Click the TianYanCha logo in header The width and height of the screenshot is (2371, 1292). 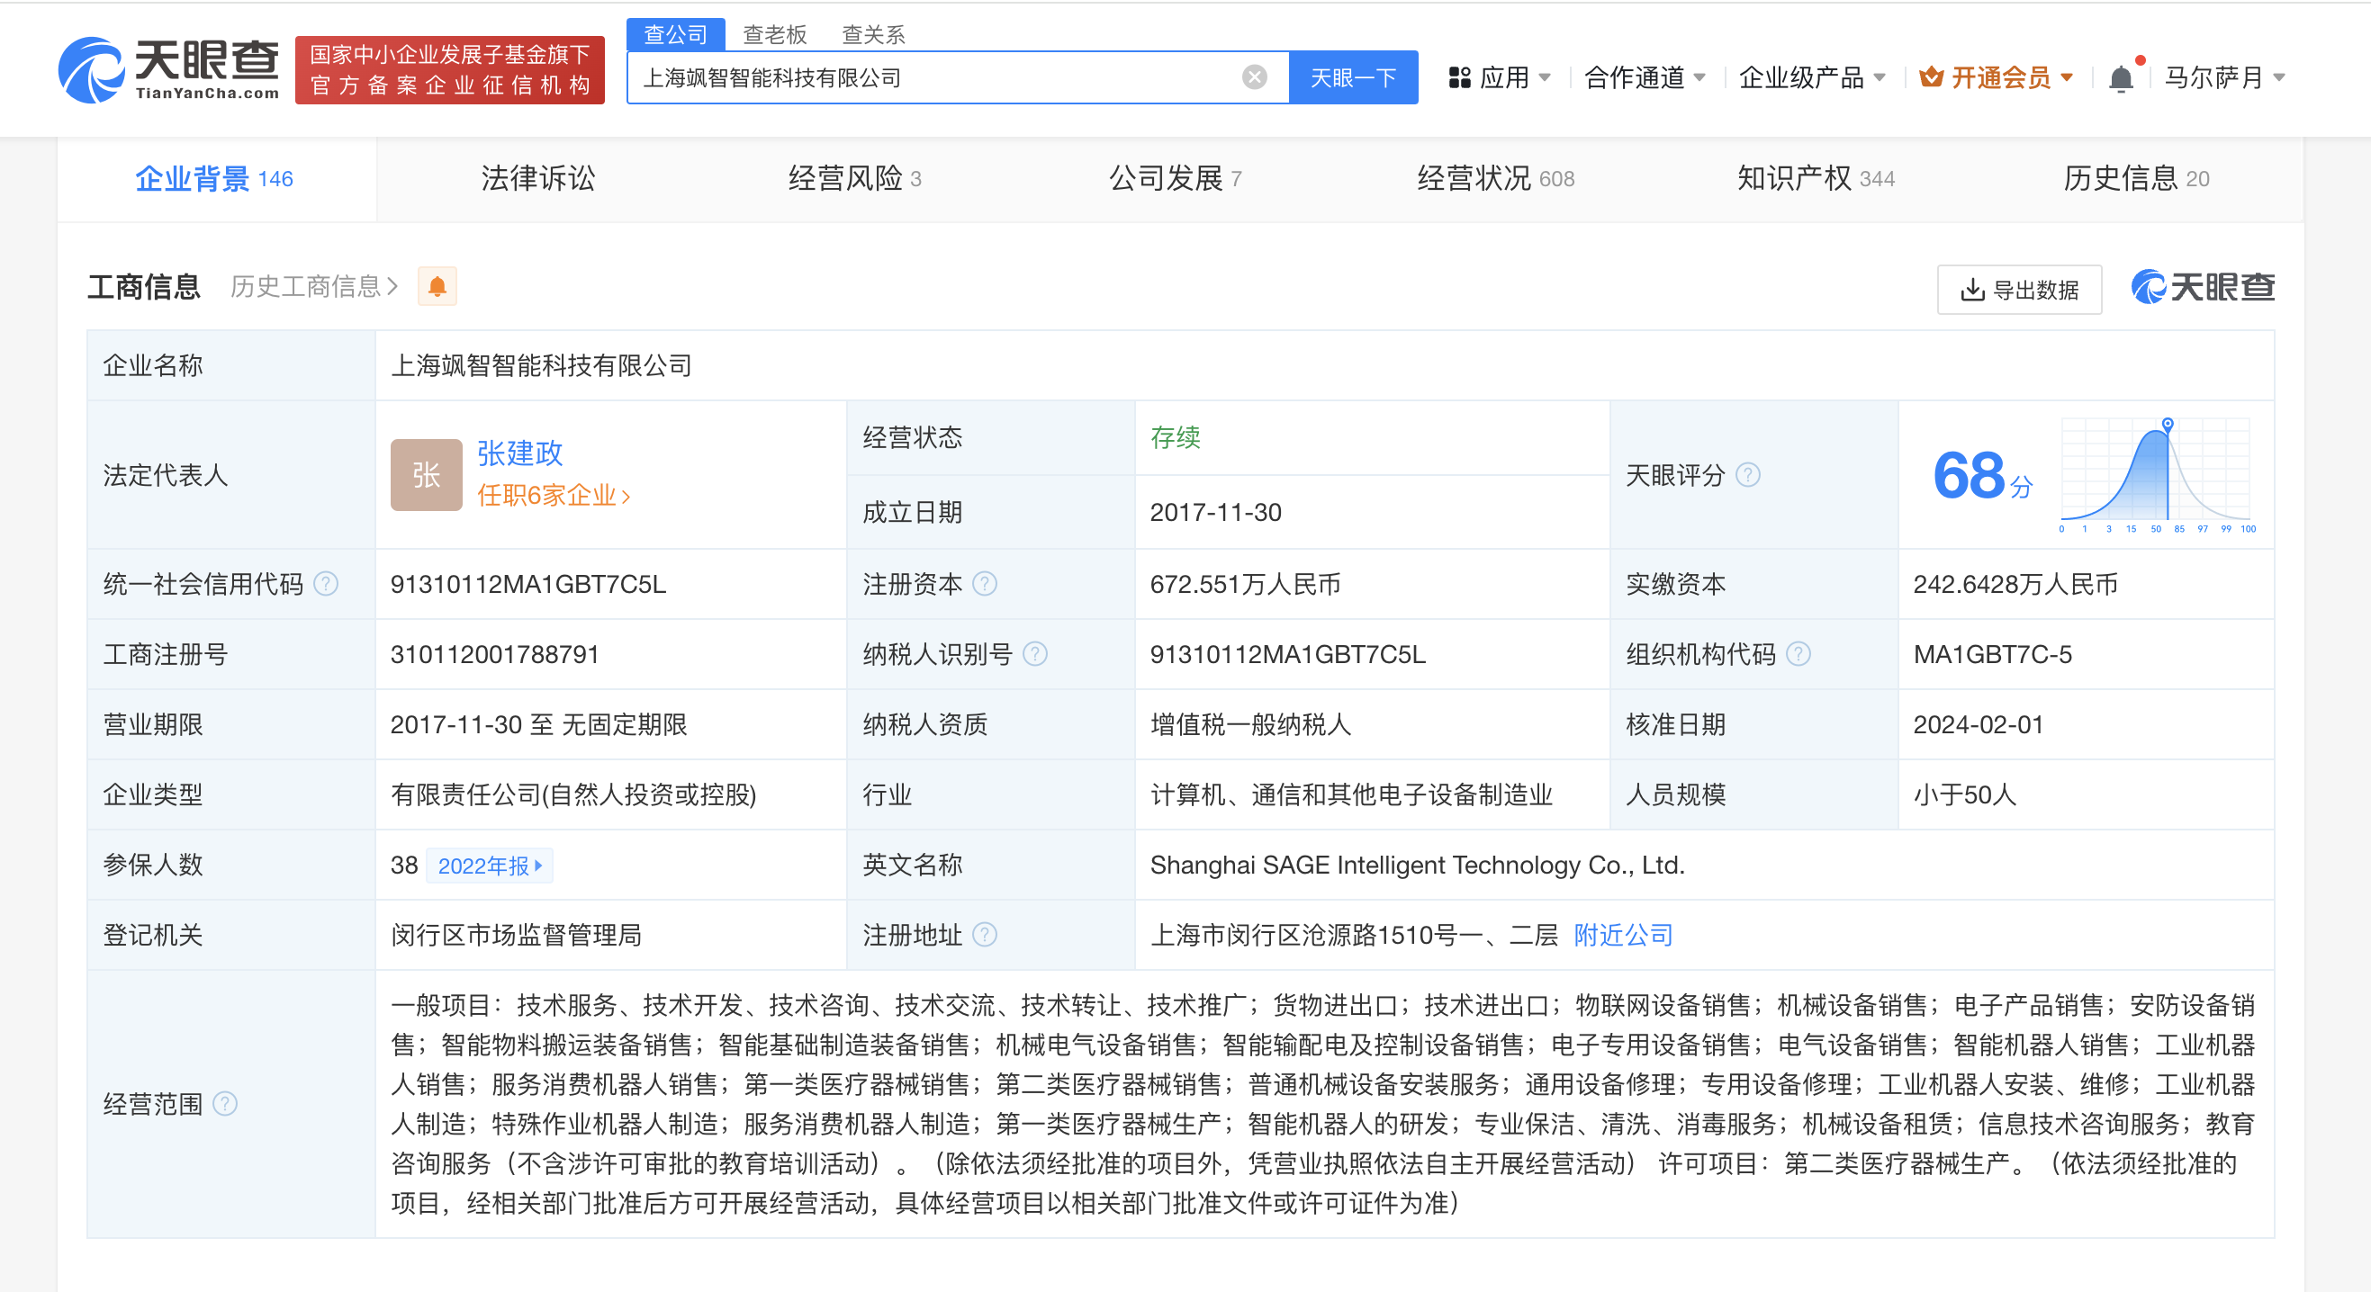(x=168, y=69)
